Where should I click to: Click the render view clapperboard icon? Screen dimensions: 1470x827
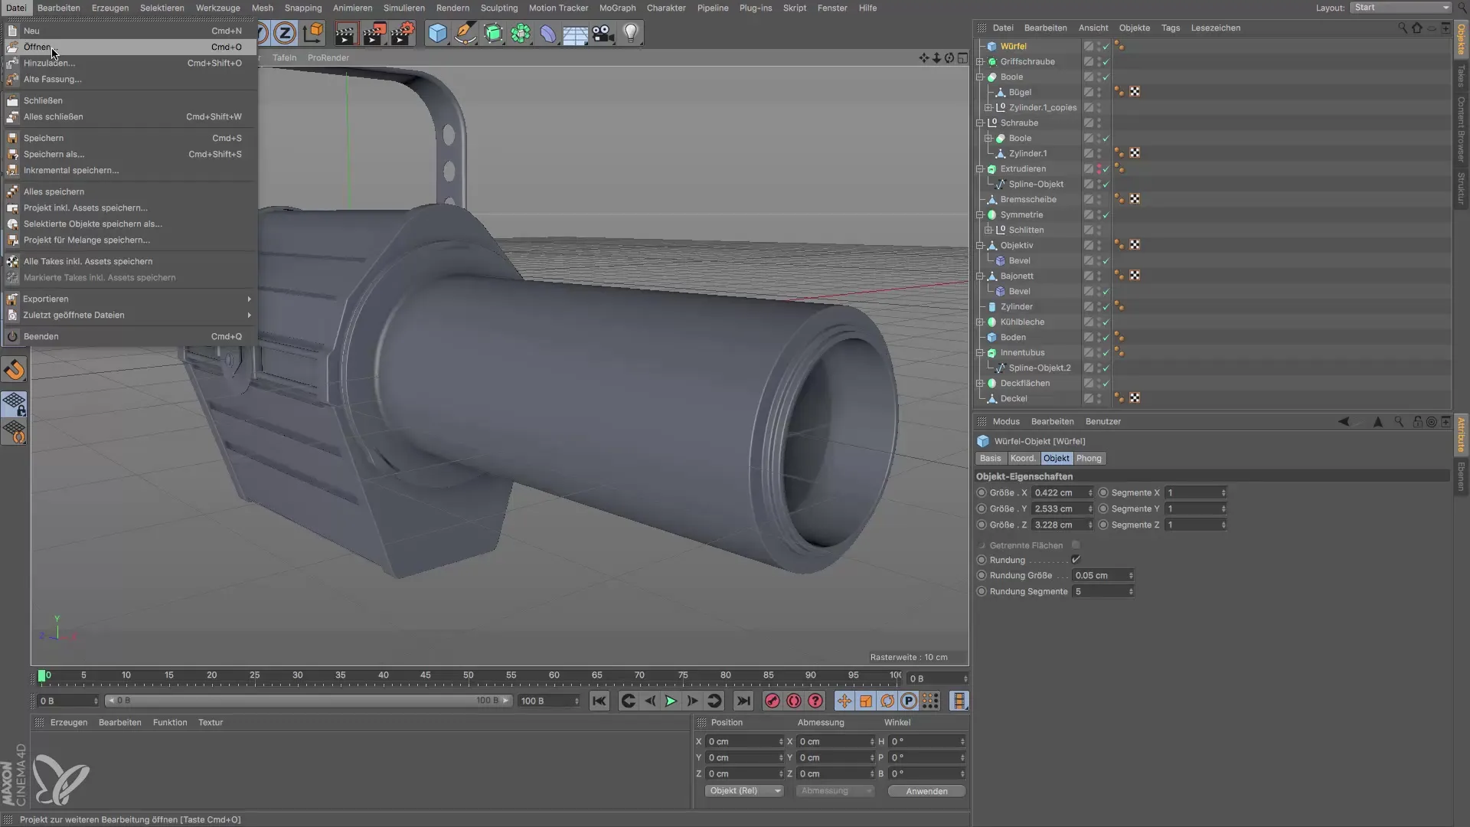[346, 33]
